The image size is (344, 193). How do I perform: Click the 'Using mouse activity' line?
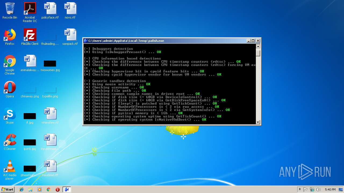pyautogui.click(x=117, y=84)
